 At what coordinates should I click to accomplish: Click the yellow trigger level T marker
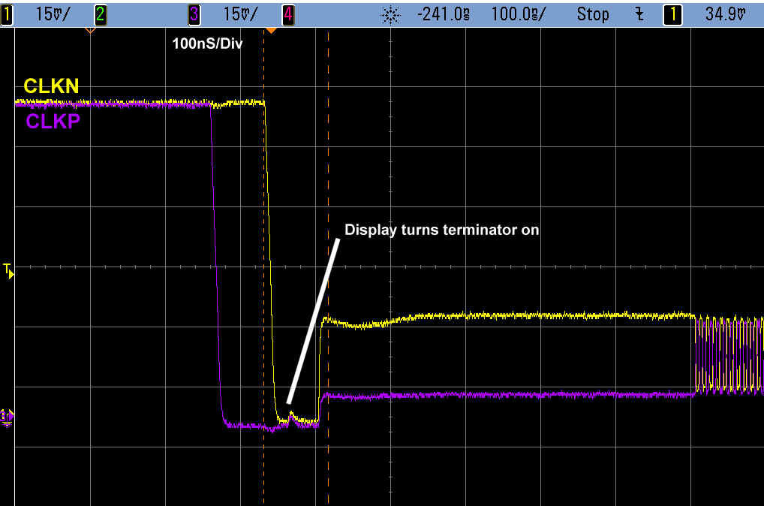point(8,270)
